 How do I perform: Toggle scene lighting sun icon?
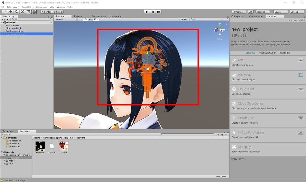coord(85,19)
